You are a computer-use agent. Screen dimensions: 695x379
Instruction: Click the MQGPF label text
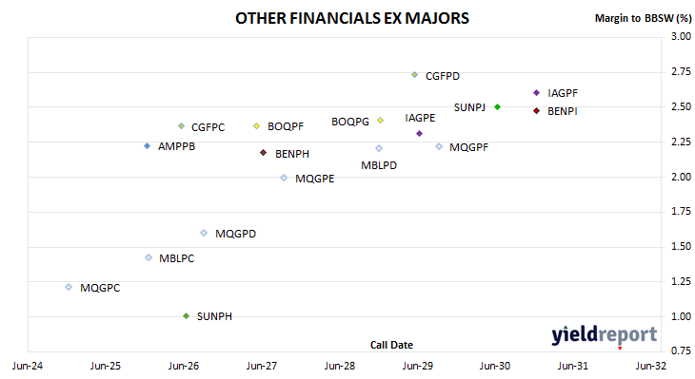click(469, 147)
